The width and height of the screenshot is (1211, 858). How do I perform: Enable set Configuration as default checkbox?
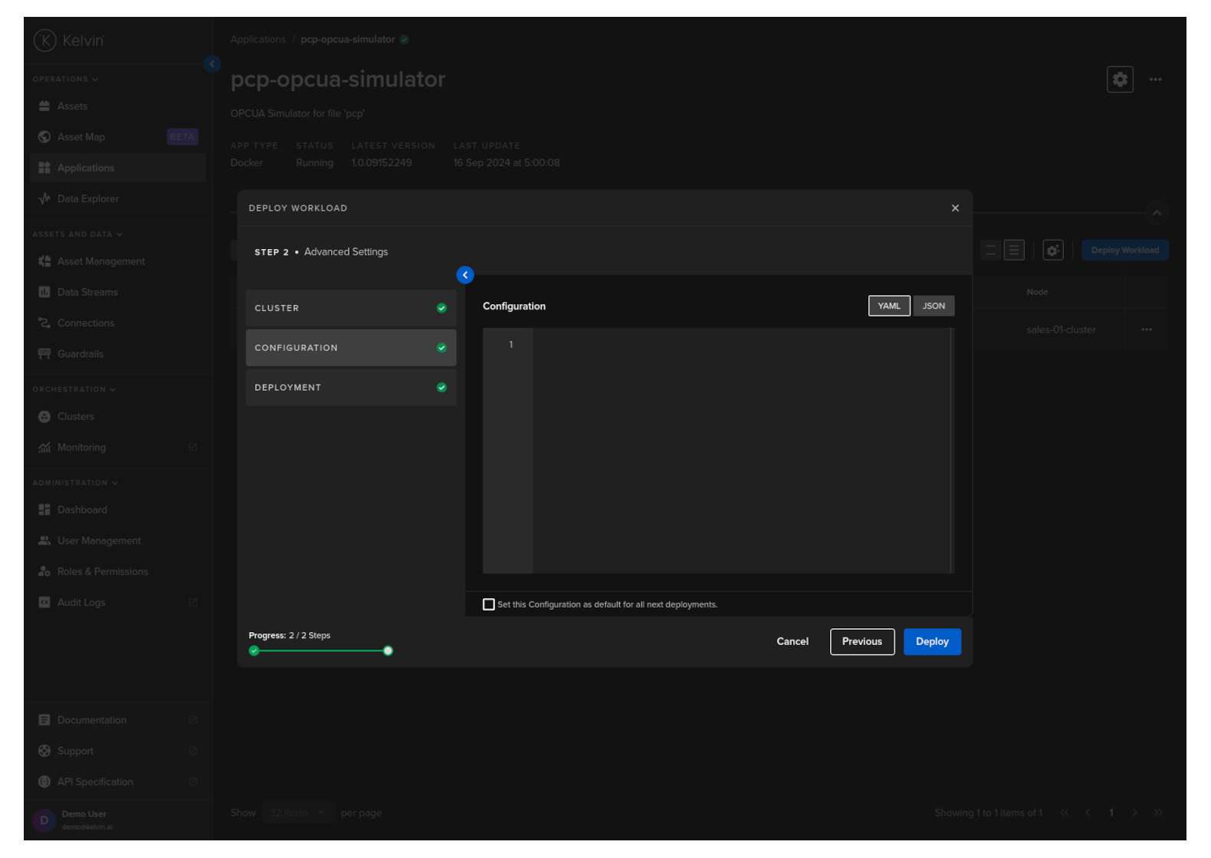[489, 604]
